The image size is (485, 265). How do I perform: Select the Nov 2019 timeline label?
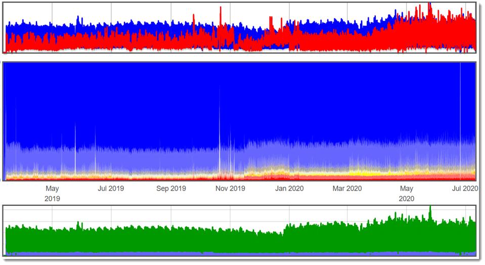pos(230,189)
